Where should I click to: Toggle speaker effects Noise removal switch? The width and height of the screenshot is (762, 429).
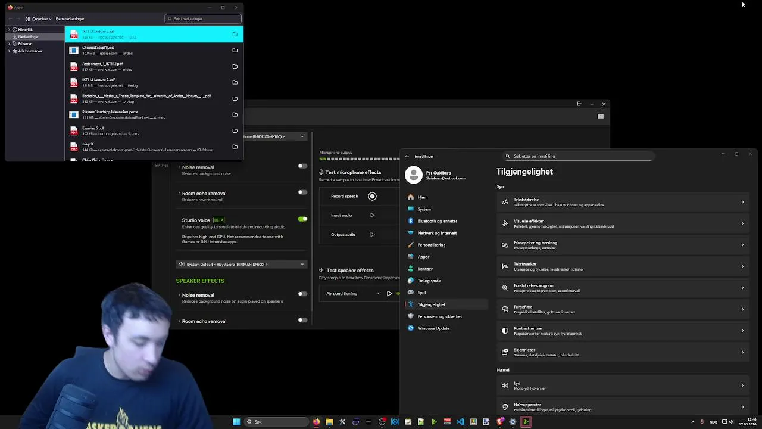tap(302, 293)
